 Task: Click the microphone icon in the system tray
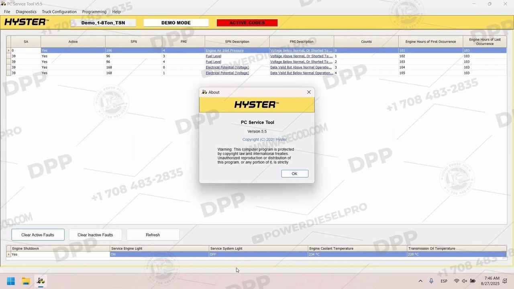pos(431,281)
